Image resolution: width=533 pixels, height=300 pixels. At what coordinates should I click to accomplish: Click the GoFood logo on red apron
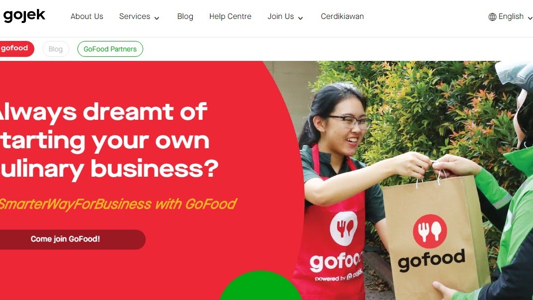pos(344,229)
